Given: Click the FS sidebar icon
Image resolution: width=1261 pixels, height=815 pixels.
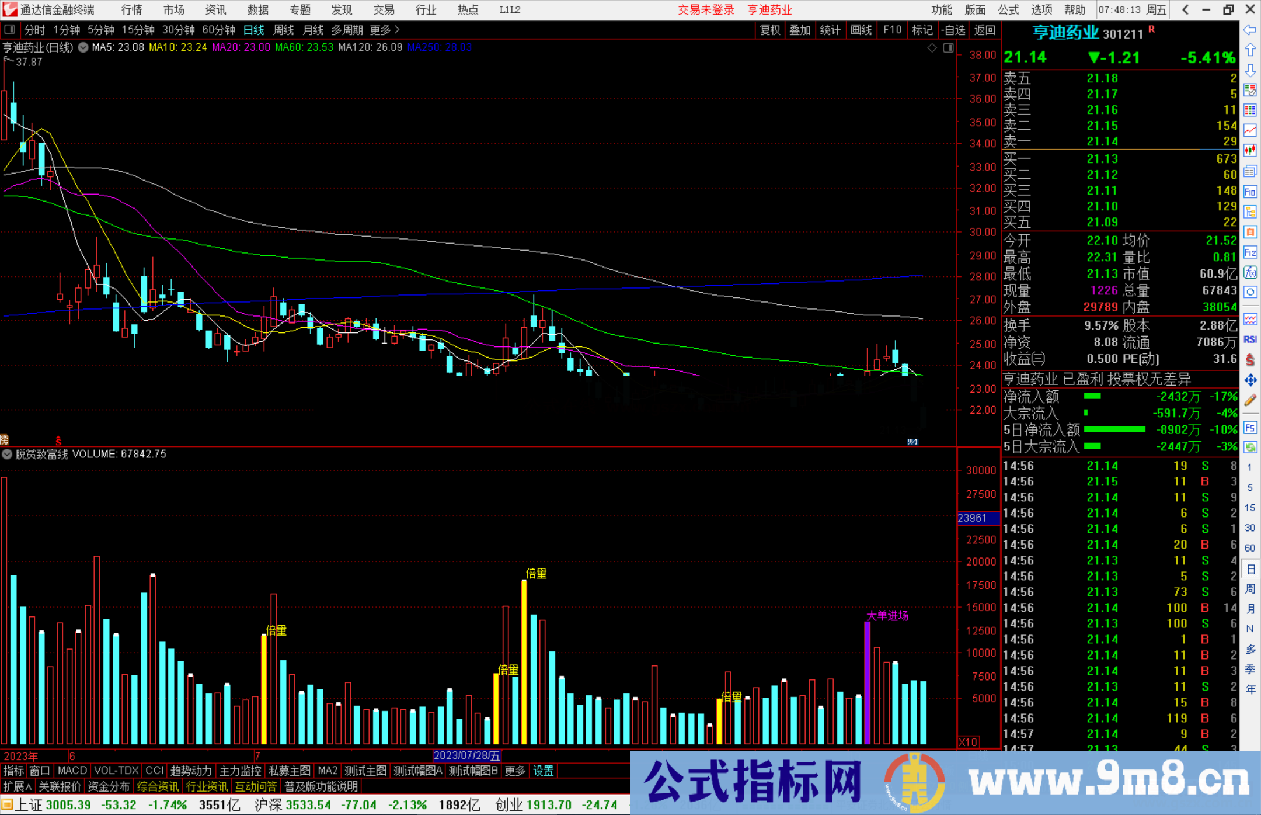Looking at the screenshot, I should [1250, 428].
